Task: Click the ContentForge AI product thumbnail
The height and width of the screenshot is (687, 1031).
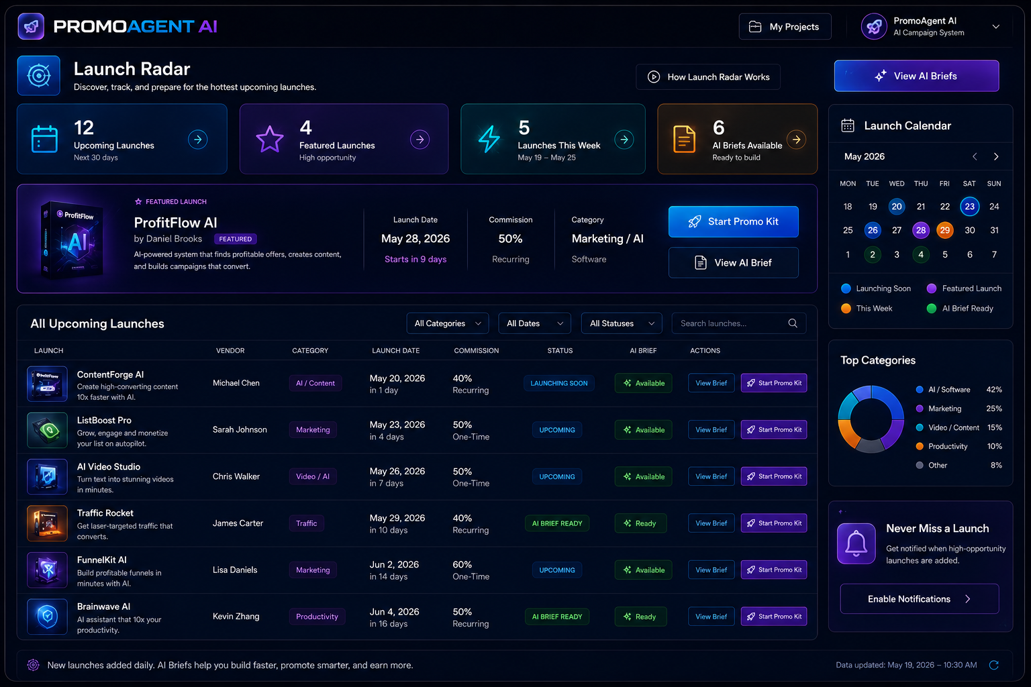Action: pyautogui.click(x=47, y=384)
